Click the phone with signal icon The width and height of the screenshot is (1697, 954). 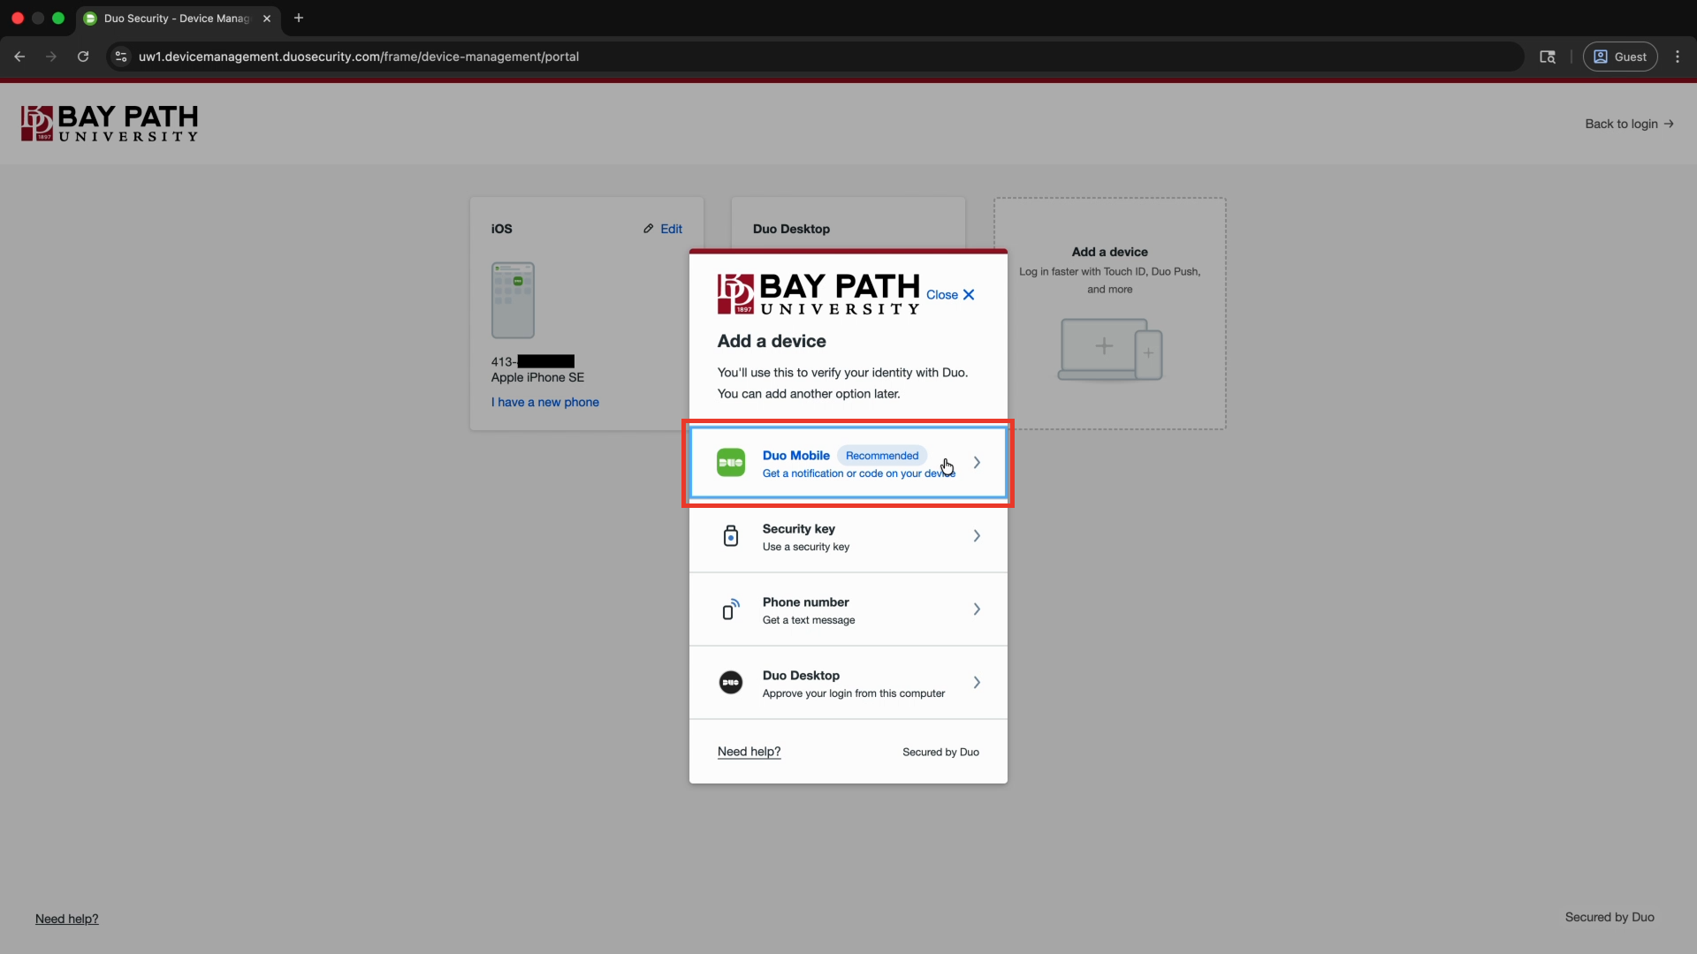[731, 609]
